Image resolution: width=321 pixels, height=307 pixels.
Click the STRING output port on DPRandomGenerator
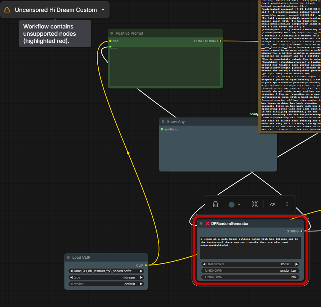pyautogui.click(x=301, y=231)
